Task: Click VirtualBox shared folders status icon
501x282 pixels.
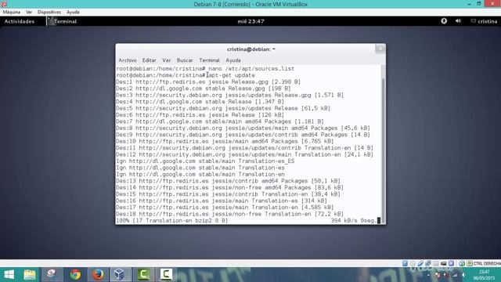Action: [x=436, y=263]
